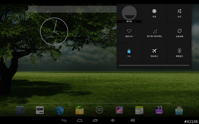Launch the HDMI NOW app

(40, 110)
